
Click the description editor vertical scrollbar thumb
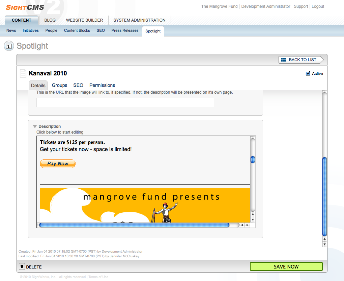pyautogui.click(x=253, y=160)
